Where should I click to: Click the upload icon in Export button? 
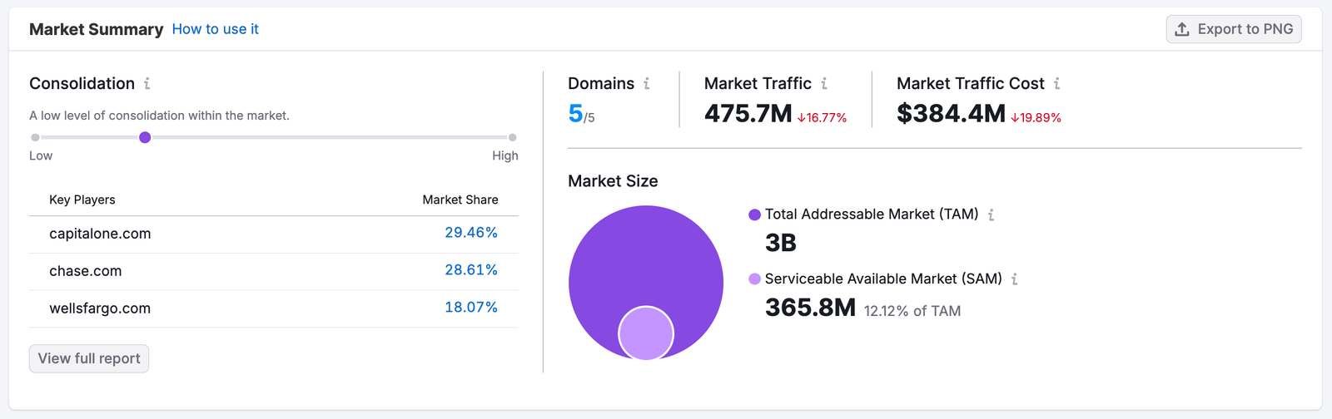tap(1182, 29)
